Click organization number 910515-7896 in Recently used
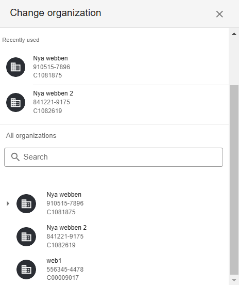 (52, 67)
